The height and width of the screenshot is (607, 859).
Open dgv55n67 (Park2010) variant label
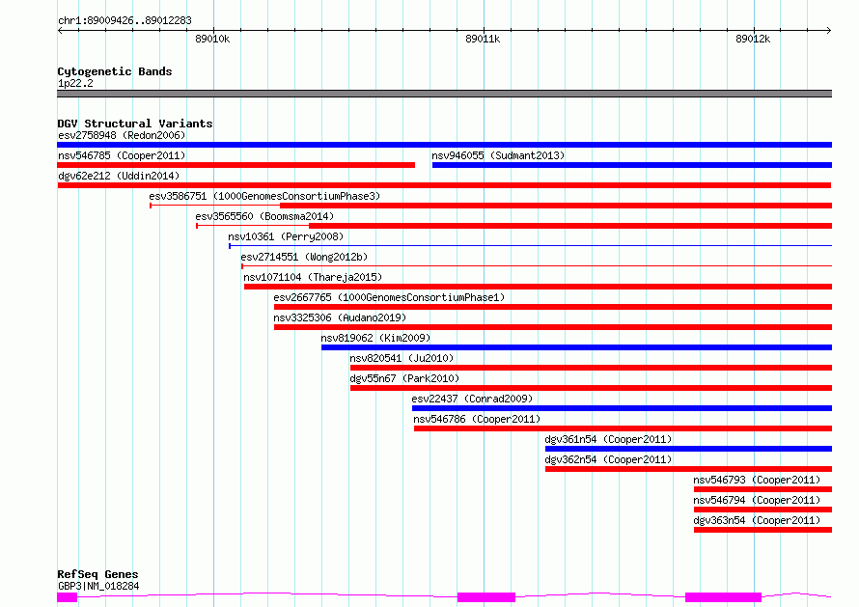pyautogui.click(x=404, y=378)
